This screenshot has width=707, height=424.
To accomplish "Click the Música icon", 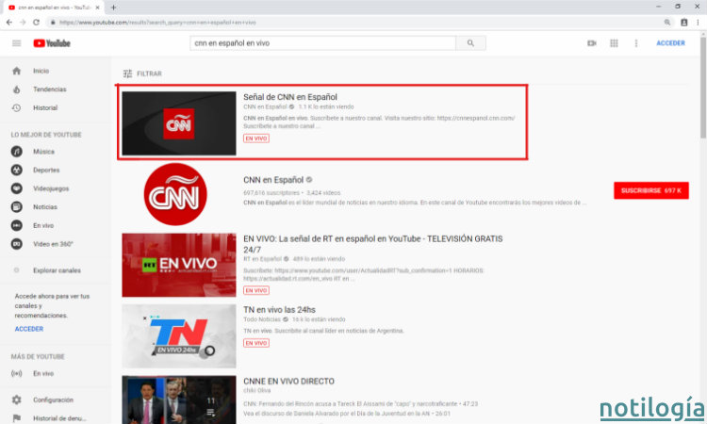I will click(17, 152).
